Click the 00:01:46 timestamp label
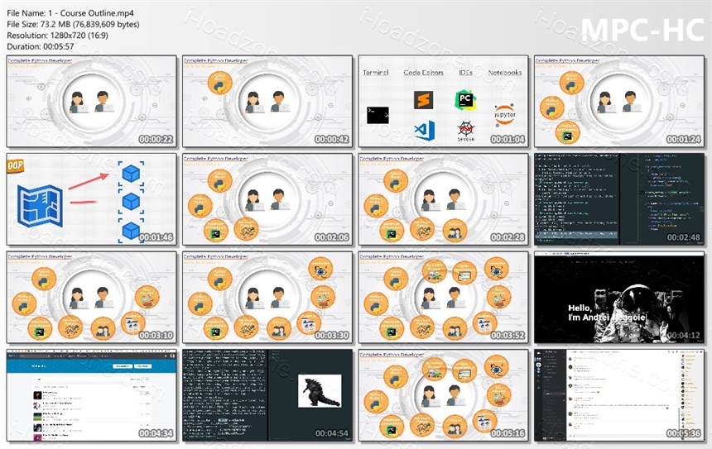The height and width of the screenshot is (449, 712). pos(156,237)
